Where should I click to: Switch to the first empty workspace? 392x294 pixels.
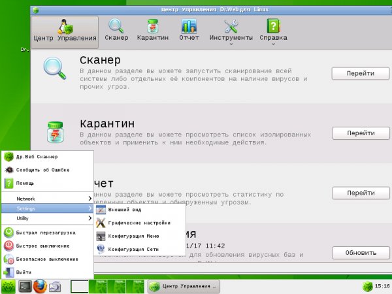80,287
